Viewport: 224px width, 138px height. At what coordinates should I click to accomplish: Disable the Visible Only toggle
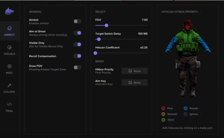click(x=77, y=44)
